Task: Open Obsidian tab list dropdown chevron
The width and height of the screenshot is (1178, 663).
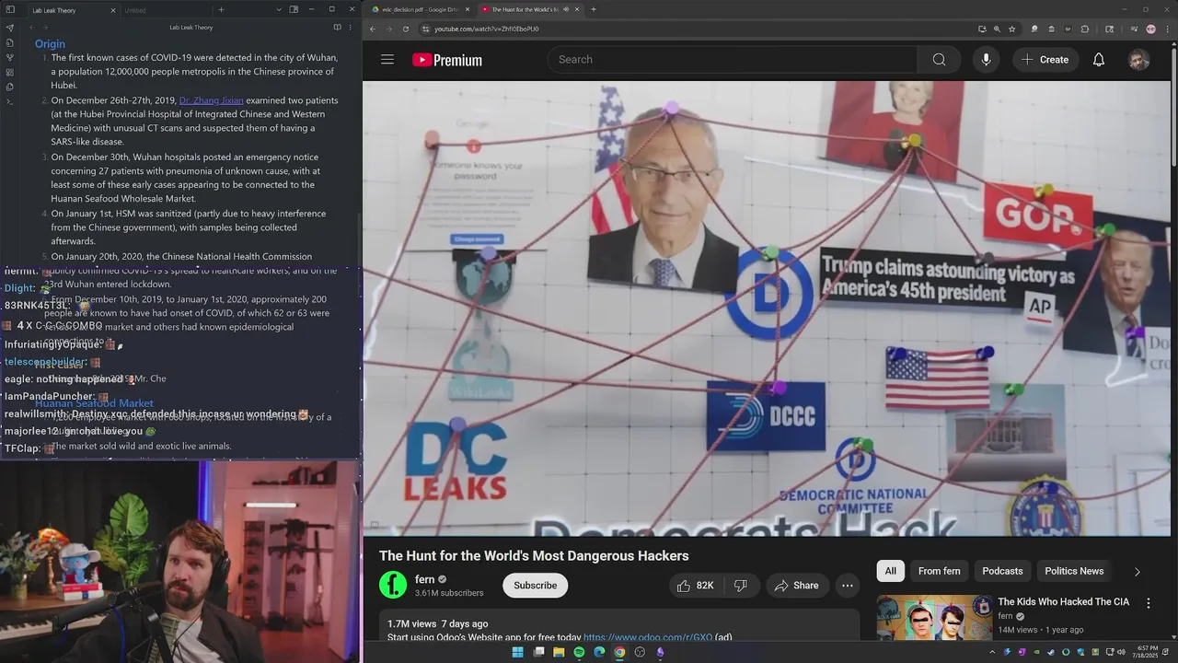Action: (x=279, y=10)
